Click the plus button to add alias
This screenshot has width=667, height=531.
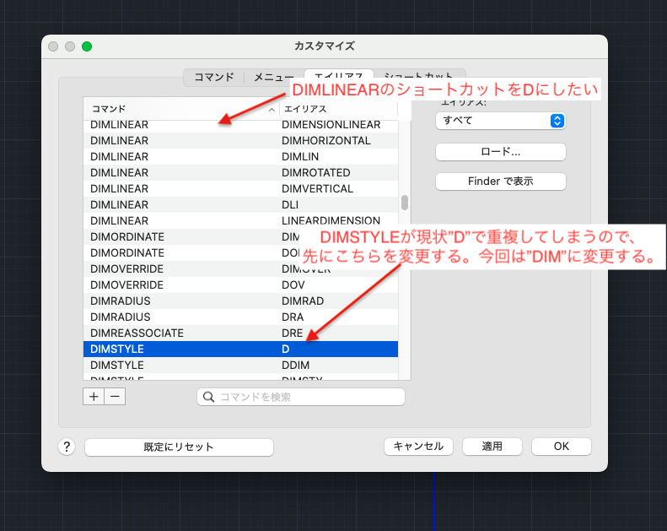click(93, 396)
